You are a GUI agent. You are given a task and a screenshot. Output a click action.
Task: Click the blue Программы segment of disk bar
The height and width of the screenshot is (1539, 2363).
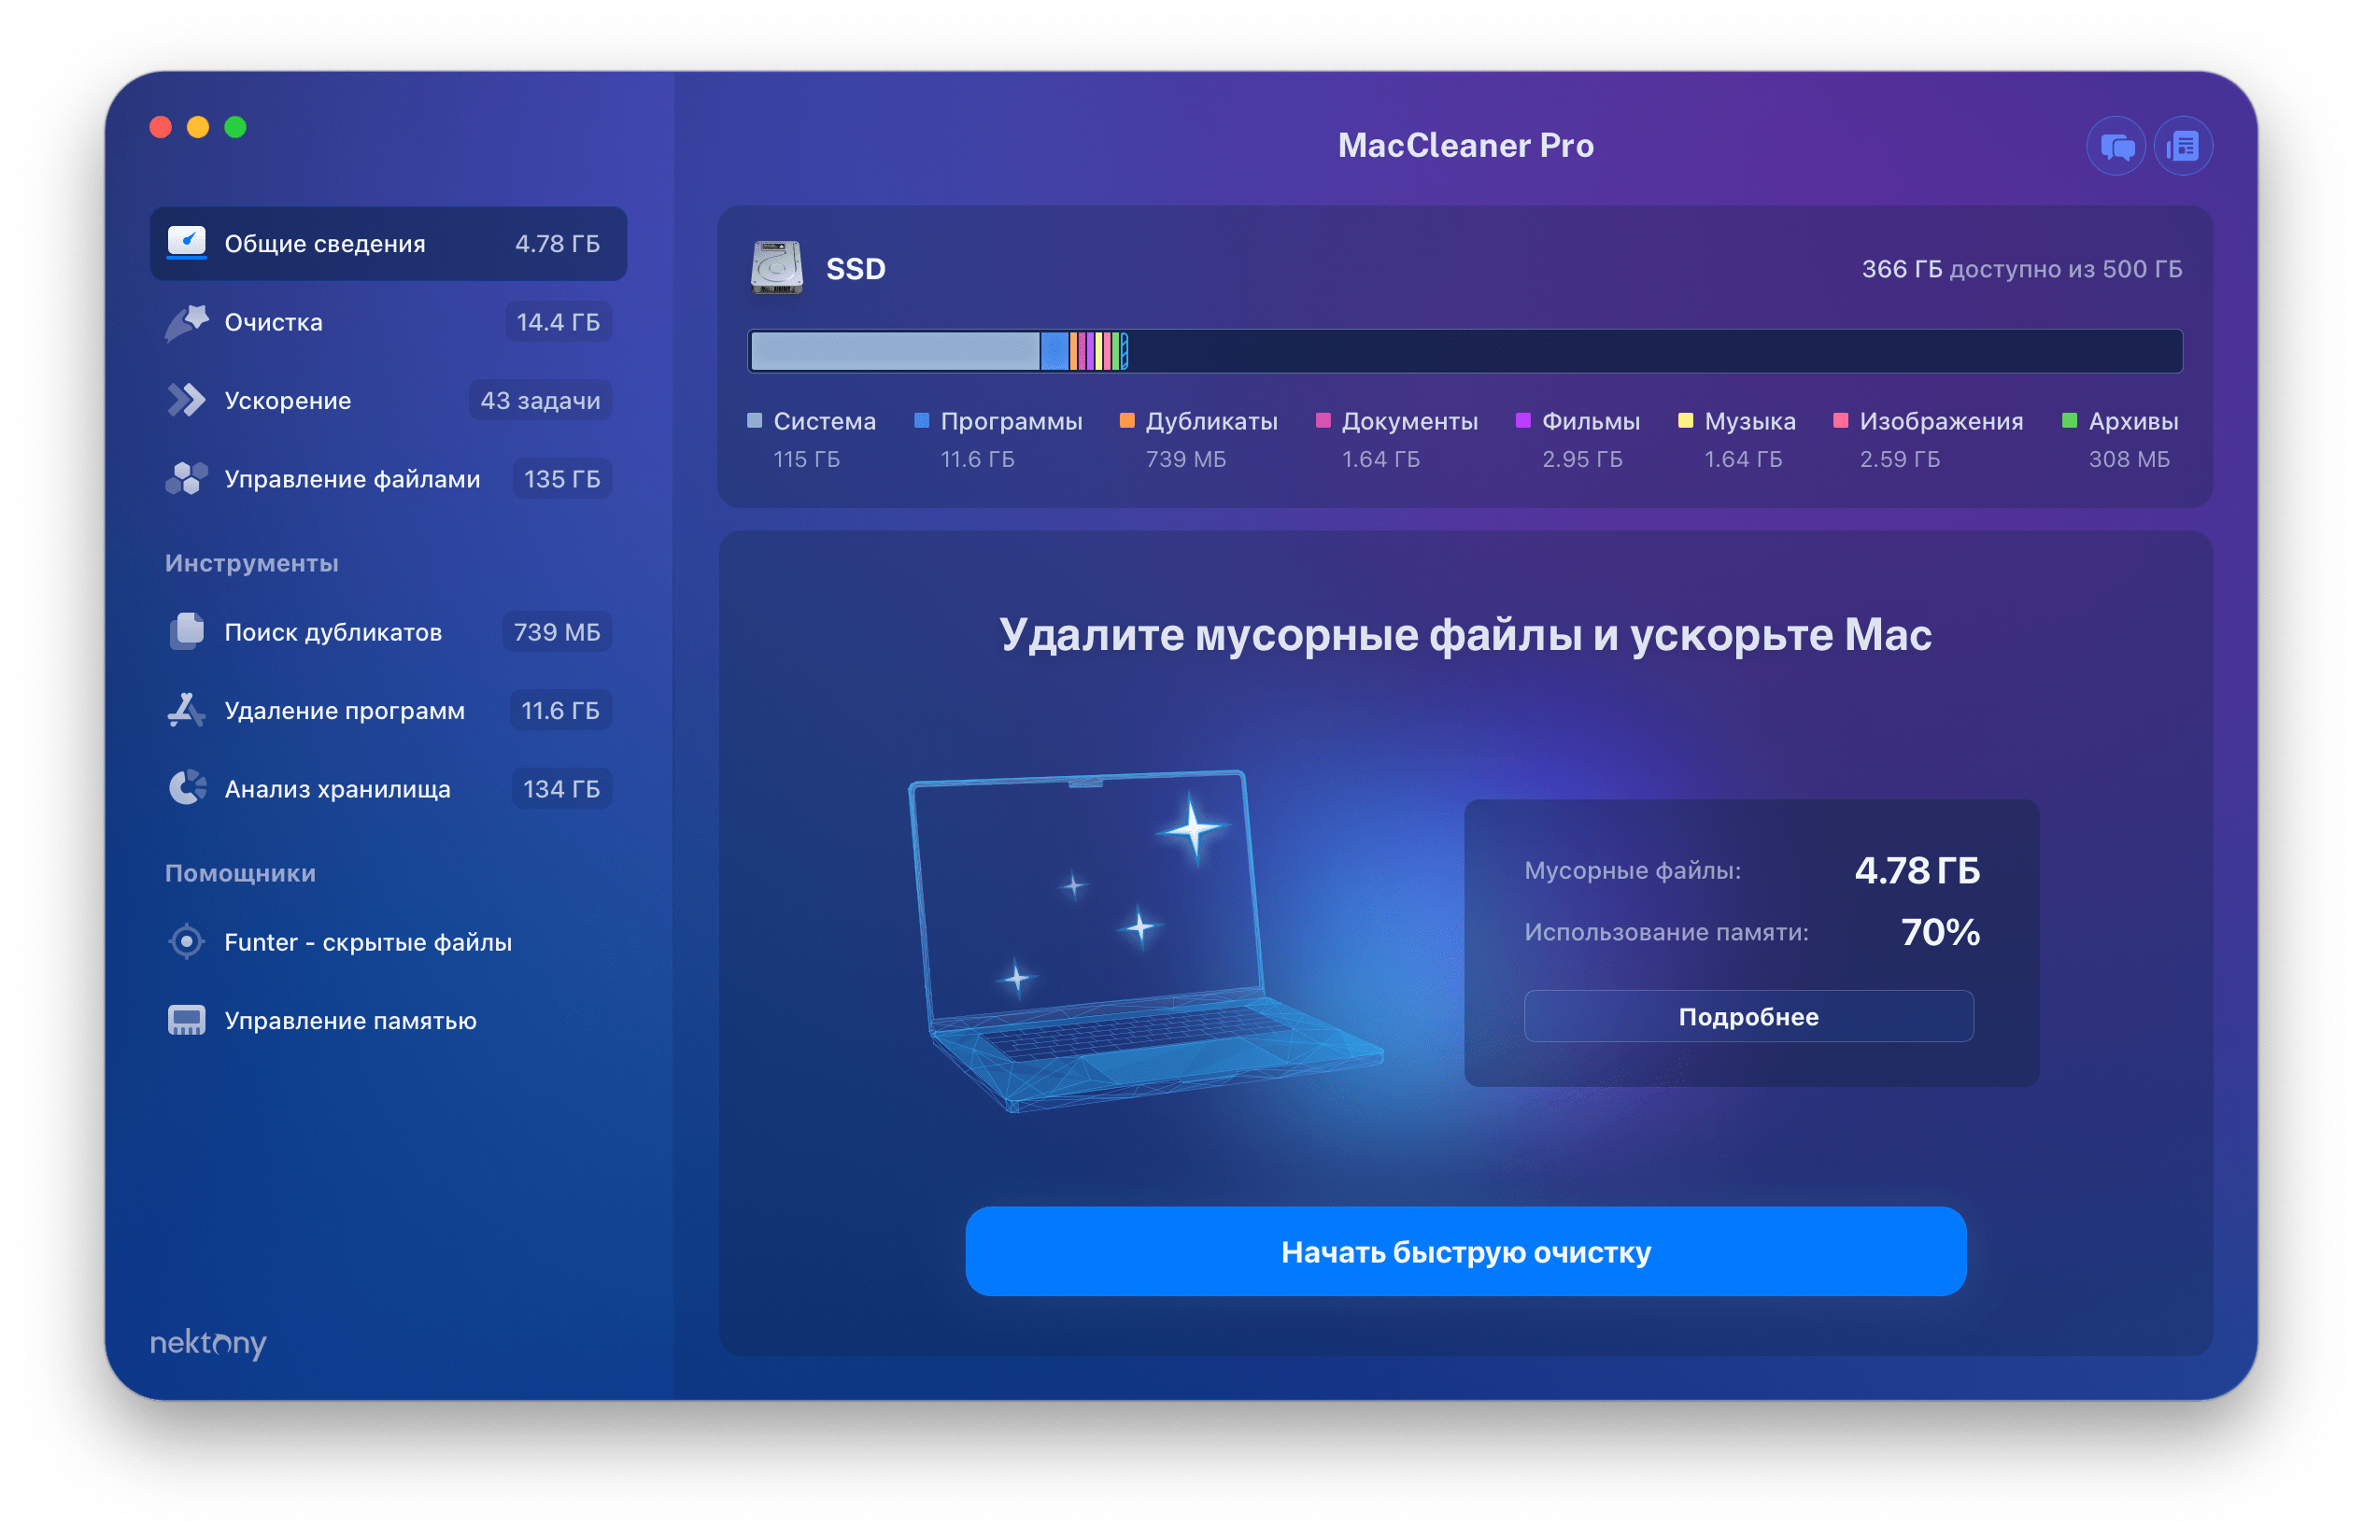tap(1054, 350)
